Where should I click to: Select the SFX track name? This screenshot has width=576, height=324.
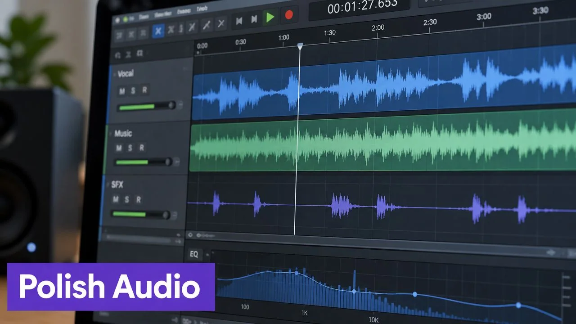[x=117, y=184]
